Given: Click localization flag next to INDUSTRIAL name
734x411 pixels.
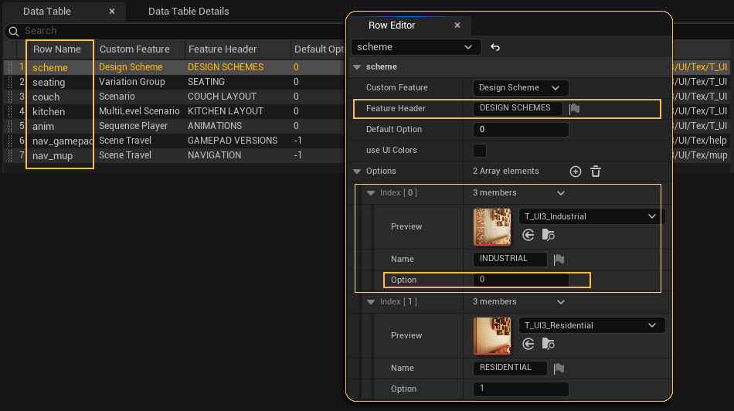Looking at the screenshot, I should pyautogui.click(x=559, y=260).
